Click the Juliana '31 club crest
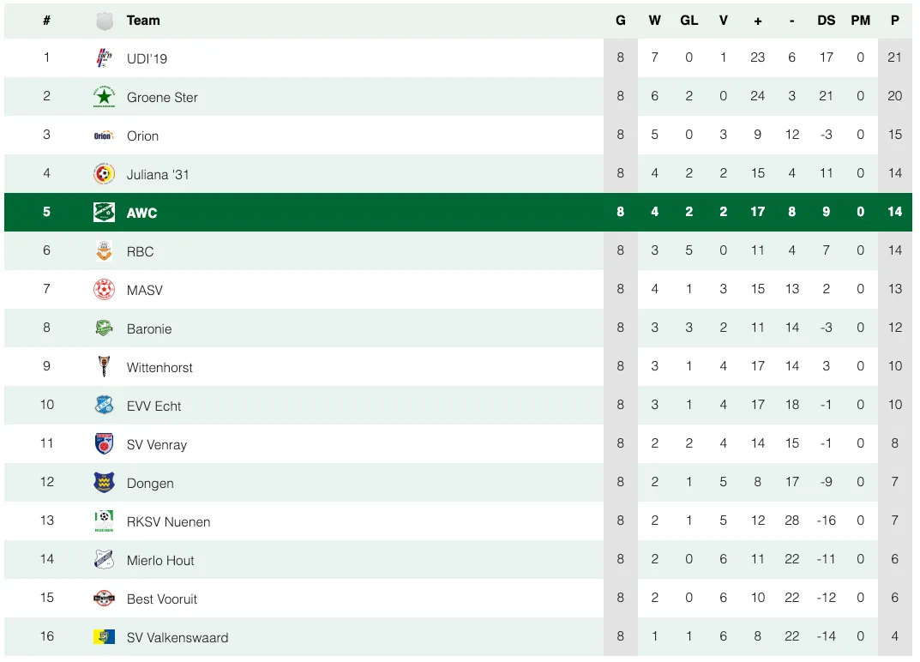This screenshot has width=920, height=662. click(x=104, y=174)
